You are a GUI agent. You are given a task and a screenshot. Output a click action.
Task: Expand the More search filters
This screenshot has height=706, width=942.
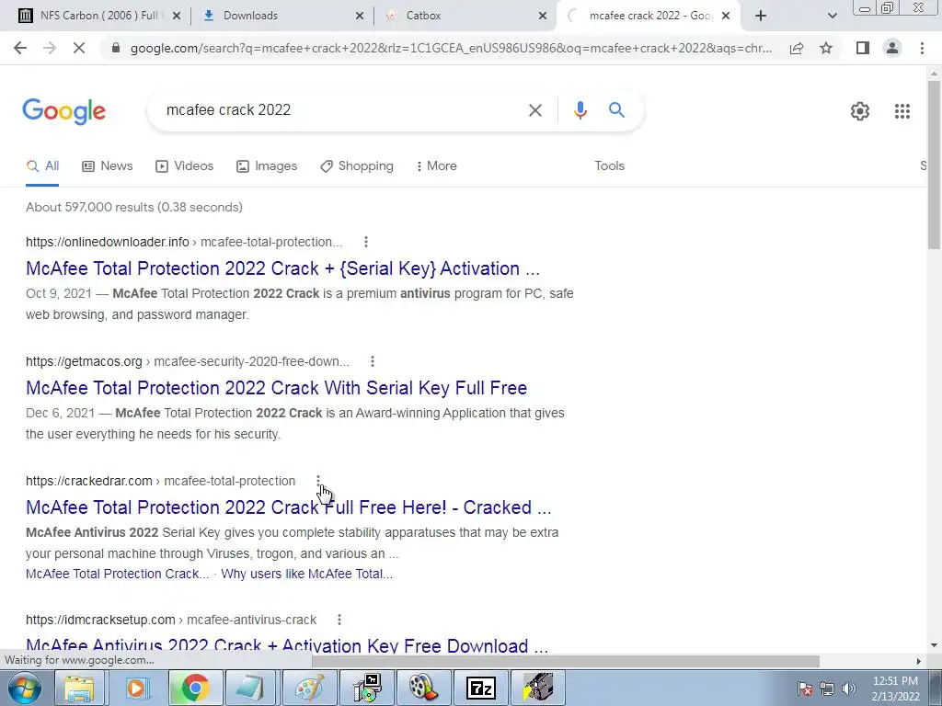(437, 165)
